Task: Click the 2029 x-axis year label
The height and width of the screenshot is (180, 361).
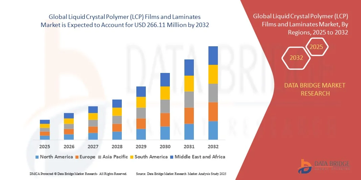Action: click(x=141, y=147)
